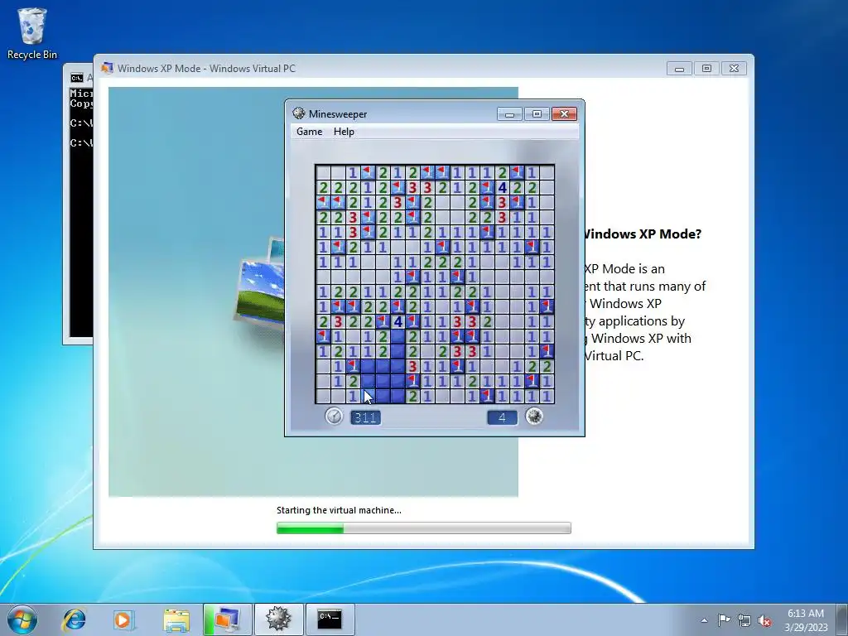The image size is (848, 636).
Task: Launch Internet Explorer from the taskbar
Action: [74, 619]
